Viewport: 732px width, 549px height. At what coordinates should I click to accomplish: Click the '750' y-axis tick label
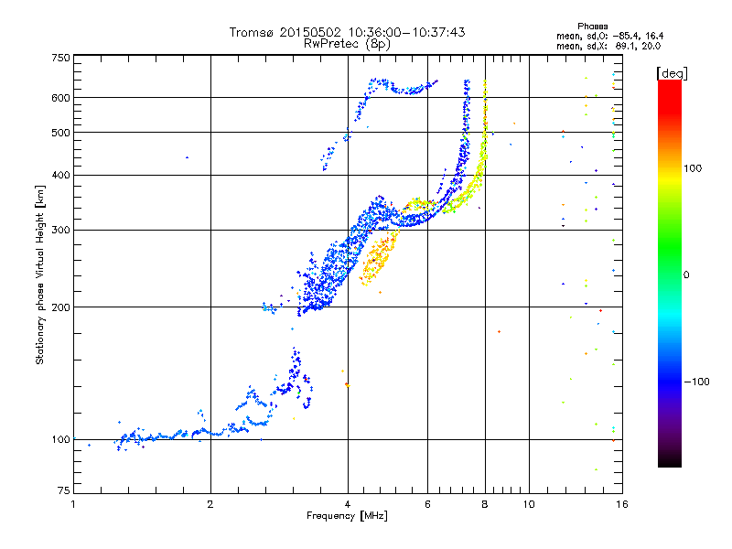61,58
